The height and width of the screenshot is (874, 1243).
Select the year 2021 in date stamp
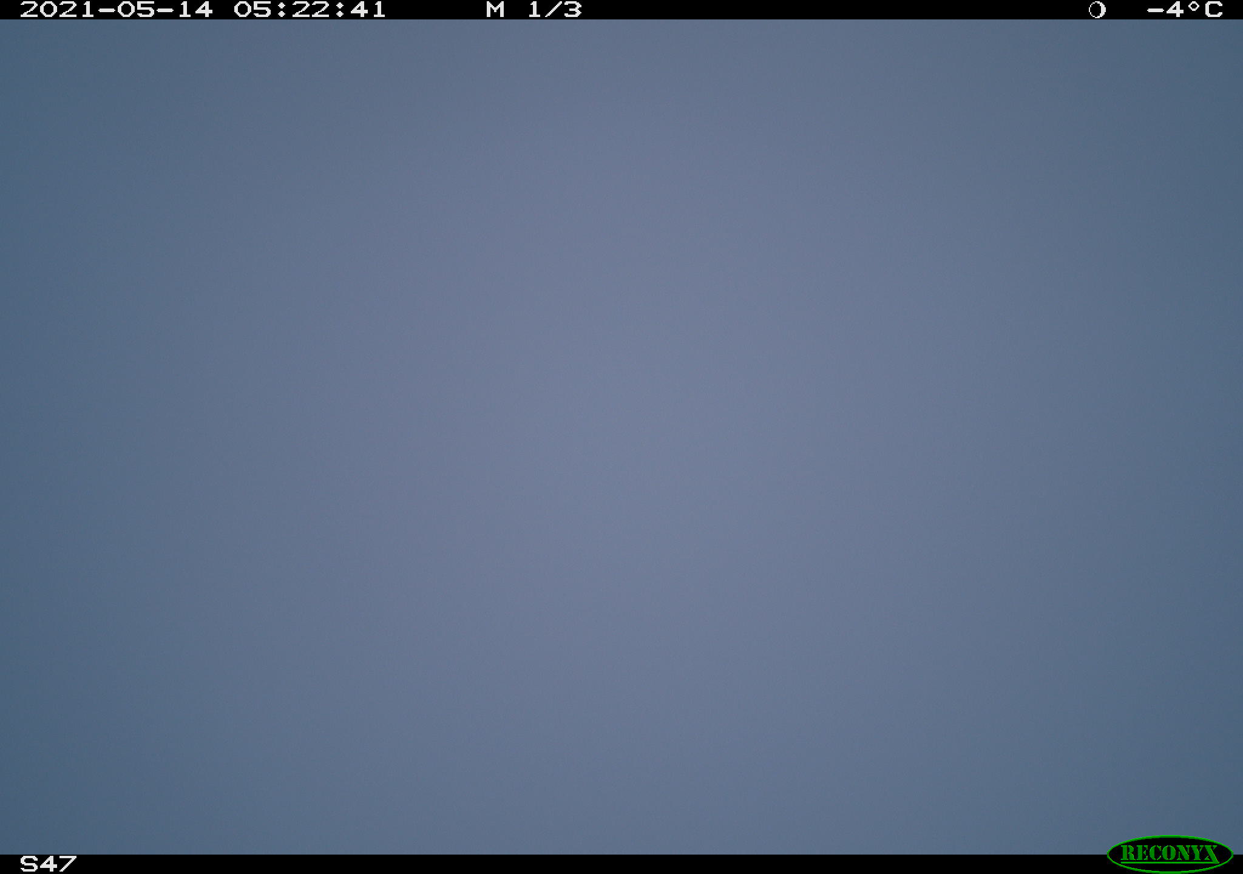pyautogui.click(x=57, y=10)
